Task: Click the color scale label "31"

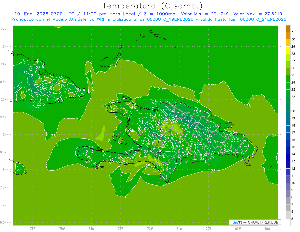Action: 293,32
